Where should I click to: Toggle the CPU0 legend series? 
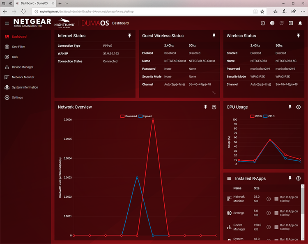256,116
